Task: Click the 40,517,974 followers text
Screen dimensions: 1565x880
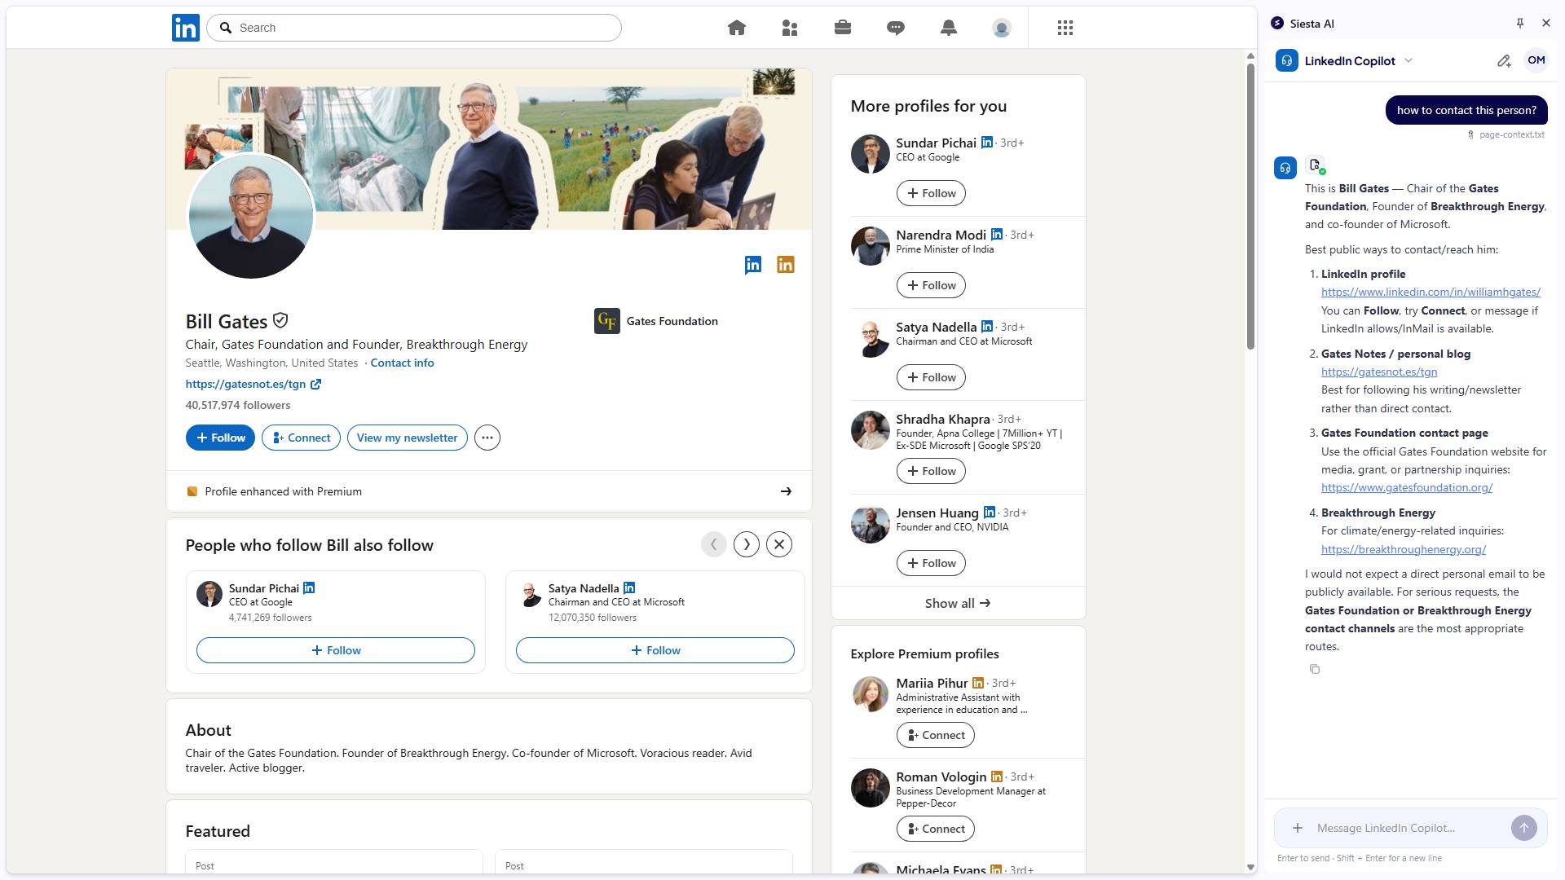Action: click(237, 405)
